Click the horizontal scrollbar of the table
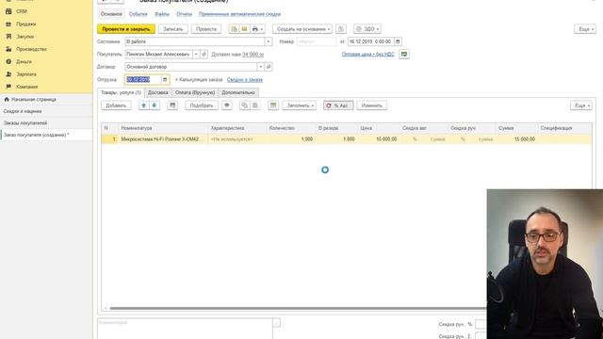 (x=298, y=308)
